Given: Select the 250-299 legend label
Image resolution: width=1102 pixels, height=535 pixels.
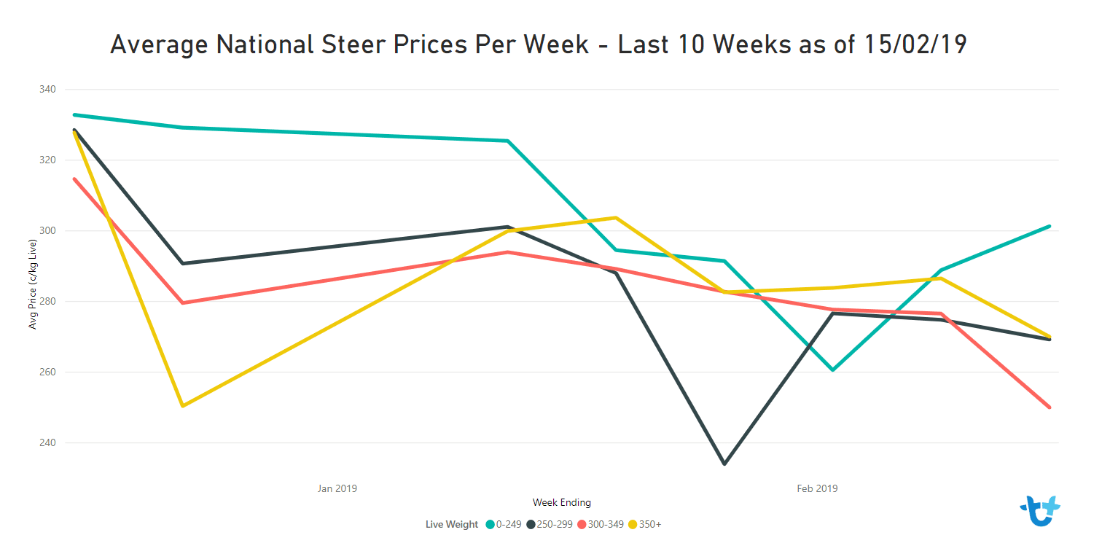Looking at the screenshot, I should pos(555,524).
